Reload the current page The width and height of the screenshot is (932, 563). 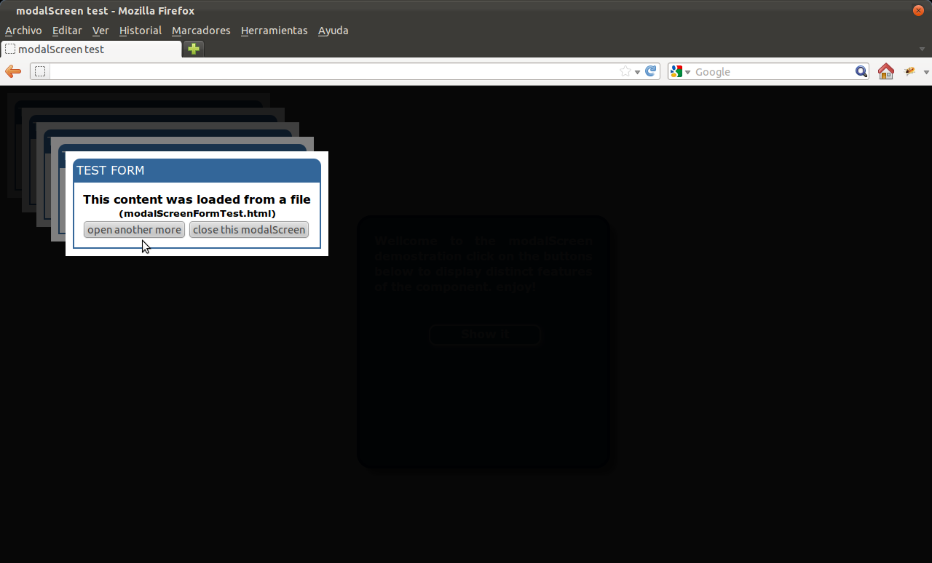[650, 71]
